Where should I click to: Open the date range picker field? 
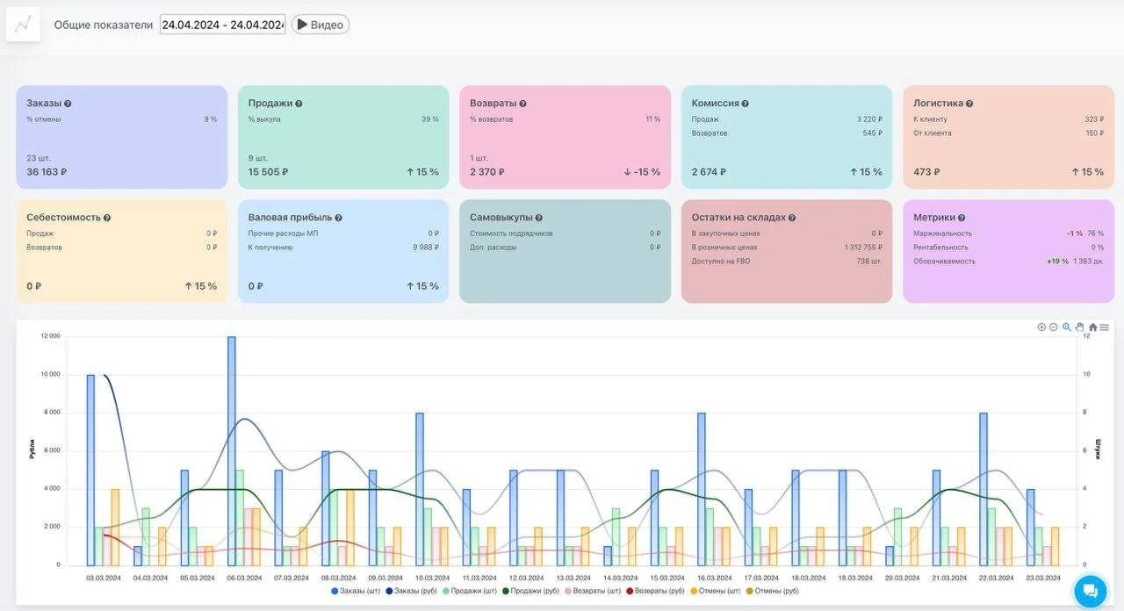pyautogui.click(x=223, y=25)
